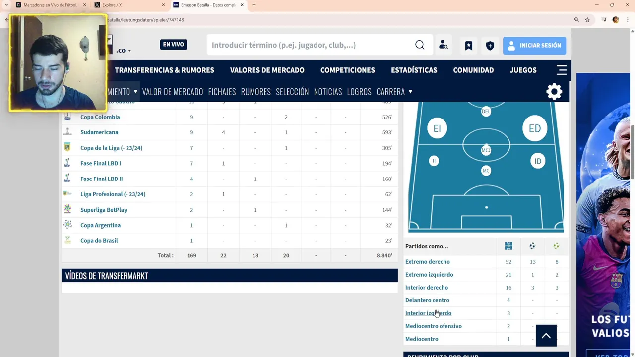This screenshot has width=635, height=357.
Task: Click the Superliga BetPlay logo icon
Action: pos(67,209)
